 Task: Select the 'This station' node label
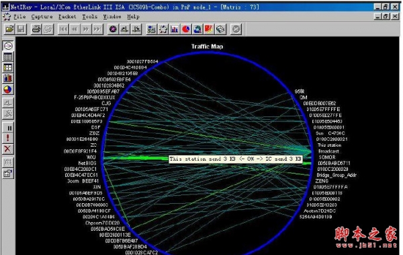click(329, 145)
